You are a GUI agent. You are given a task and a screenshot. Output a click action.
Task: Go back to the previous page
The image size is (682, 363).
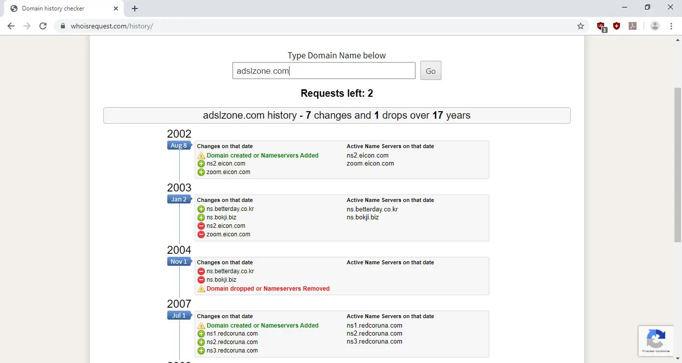11,26
